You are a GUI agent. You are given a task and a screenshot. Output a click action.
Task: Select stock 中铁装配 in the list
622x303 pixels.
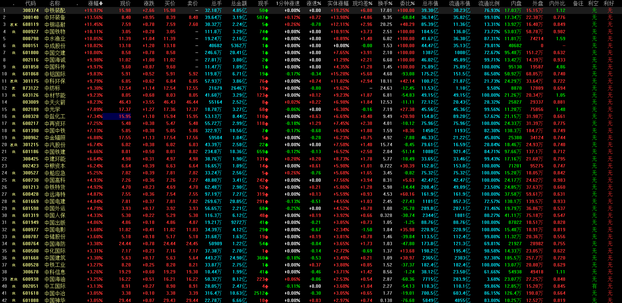pos(55,10)
